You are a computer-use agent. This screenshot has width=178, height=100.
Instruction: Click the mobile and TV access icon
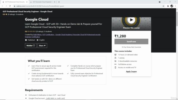(115, 67)
